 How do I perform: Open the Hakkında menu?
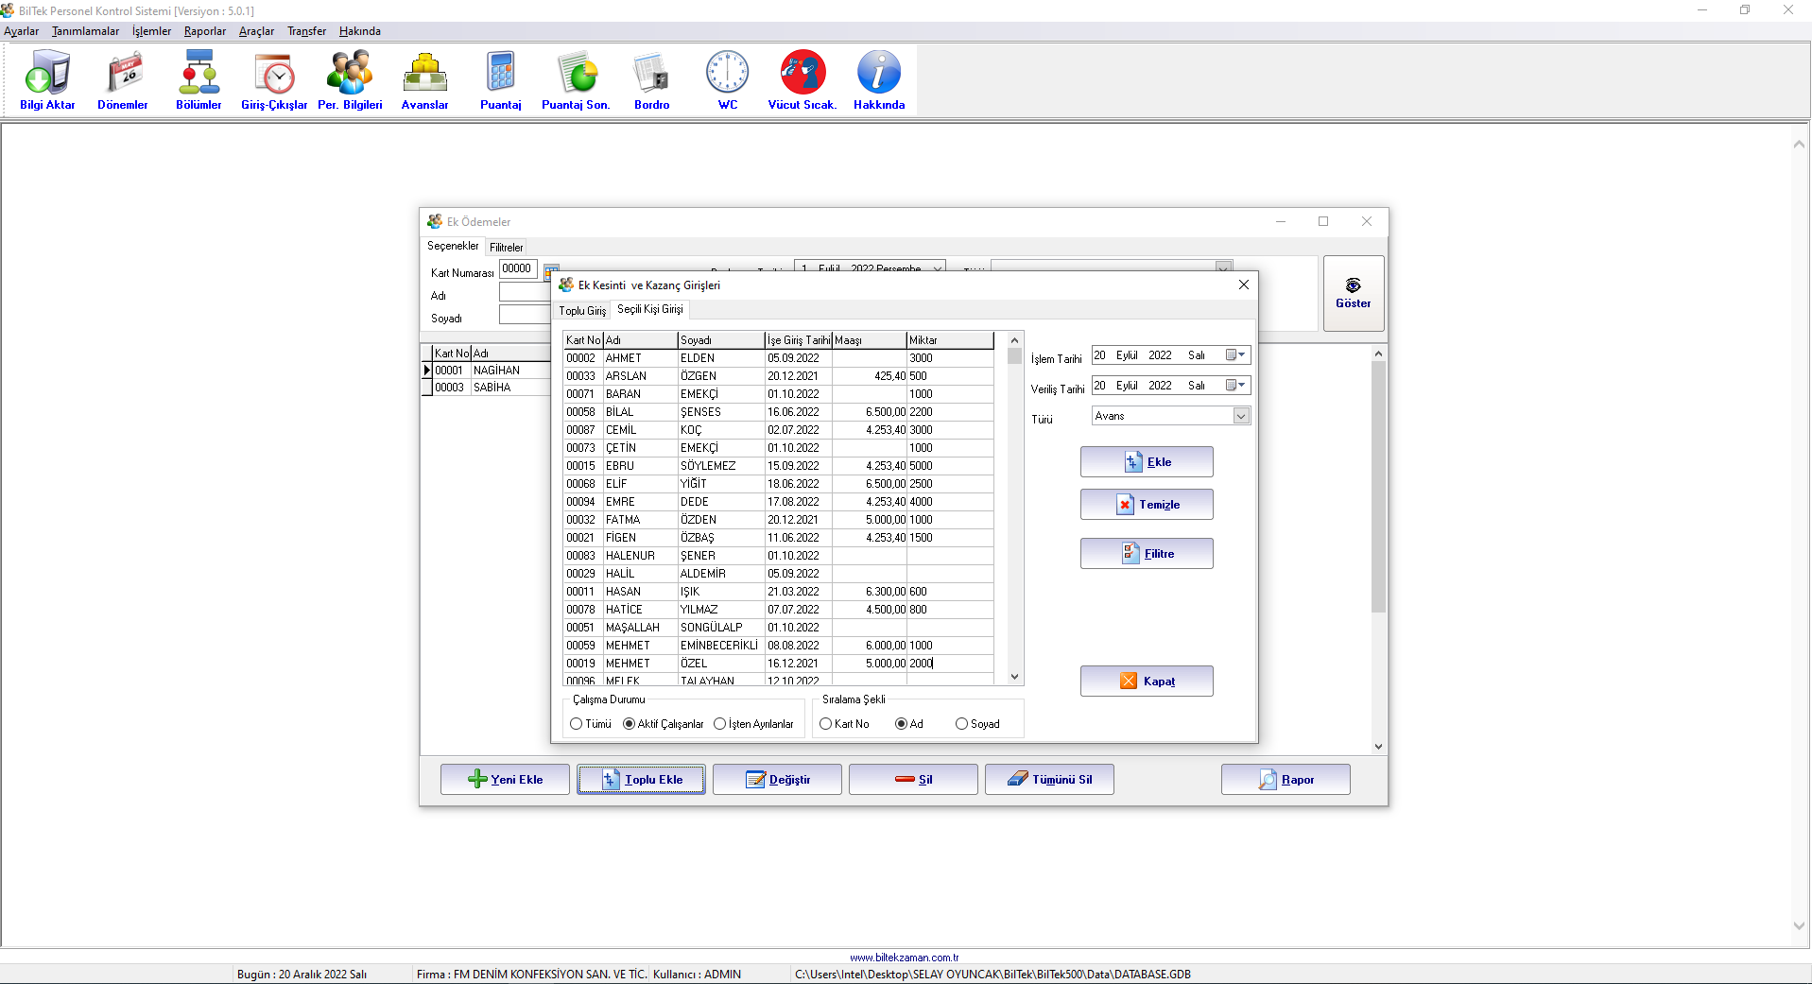pos(360,31)
